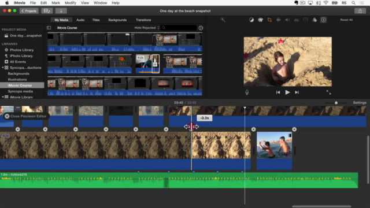Select the 9.2s man clip in browser
Viewport: 370px width, 208px height.
click(147, 64)
